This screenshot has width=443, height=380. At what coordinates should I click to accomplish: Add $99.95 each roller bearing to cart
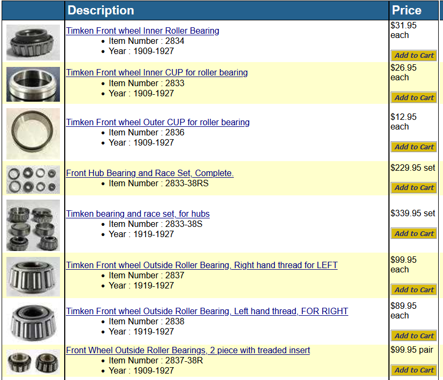tap(414, 290)
